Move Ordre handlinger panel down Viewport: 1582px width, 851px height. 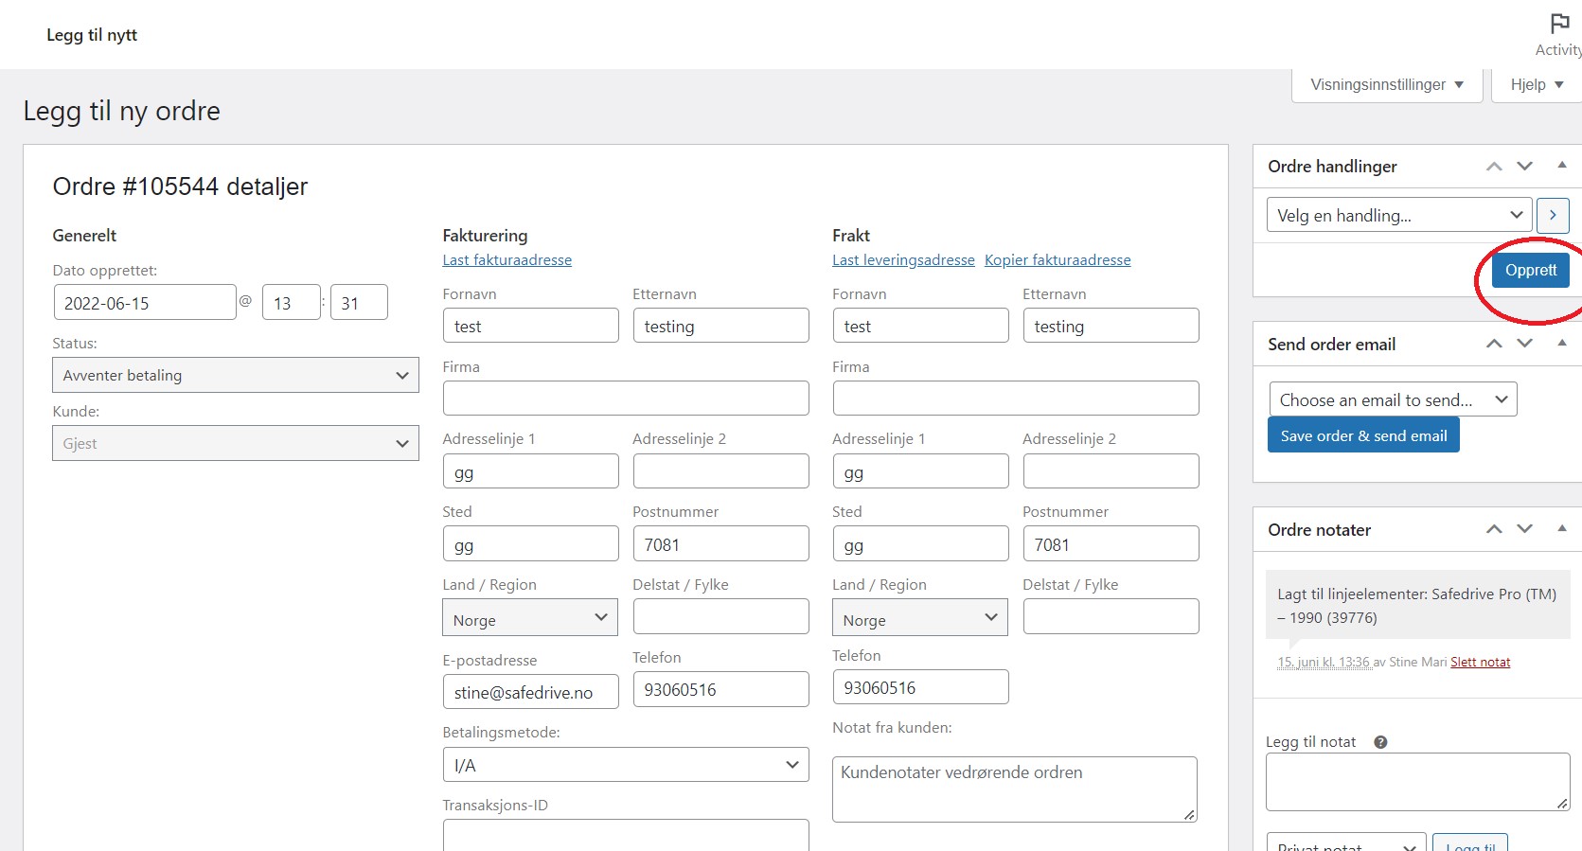[1524, 167]
